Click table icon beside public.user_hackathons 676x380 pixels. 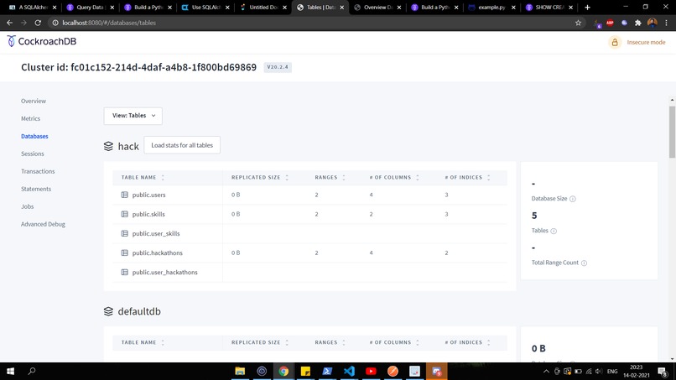point(125,273)
